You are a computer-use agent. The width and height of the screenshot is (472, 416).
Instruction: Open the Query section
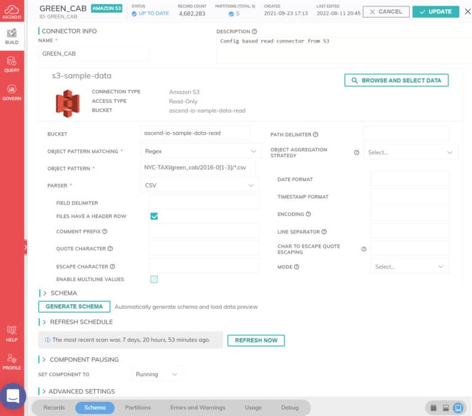pos(12,65)
